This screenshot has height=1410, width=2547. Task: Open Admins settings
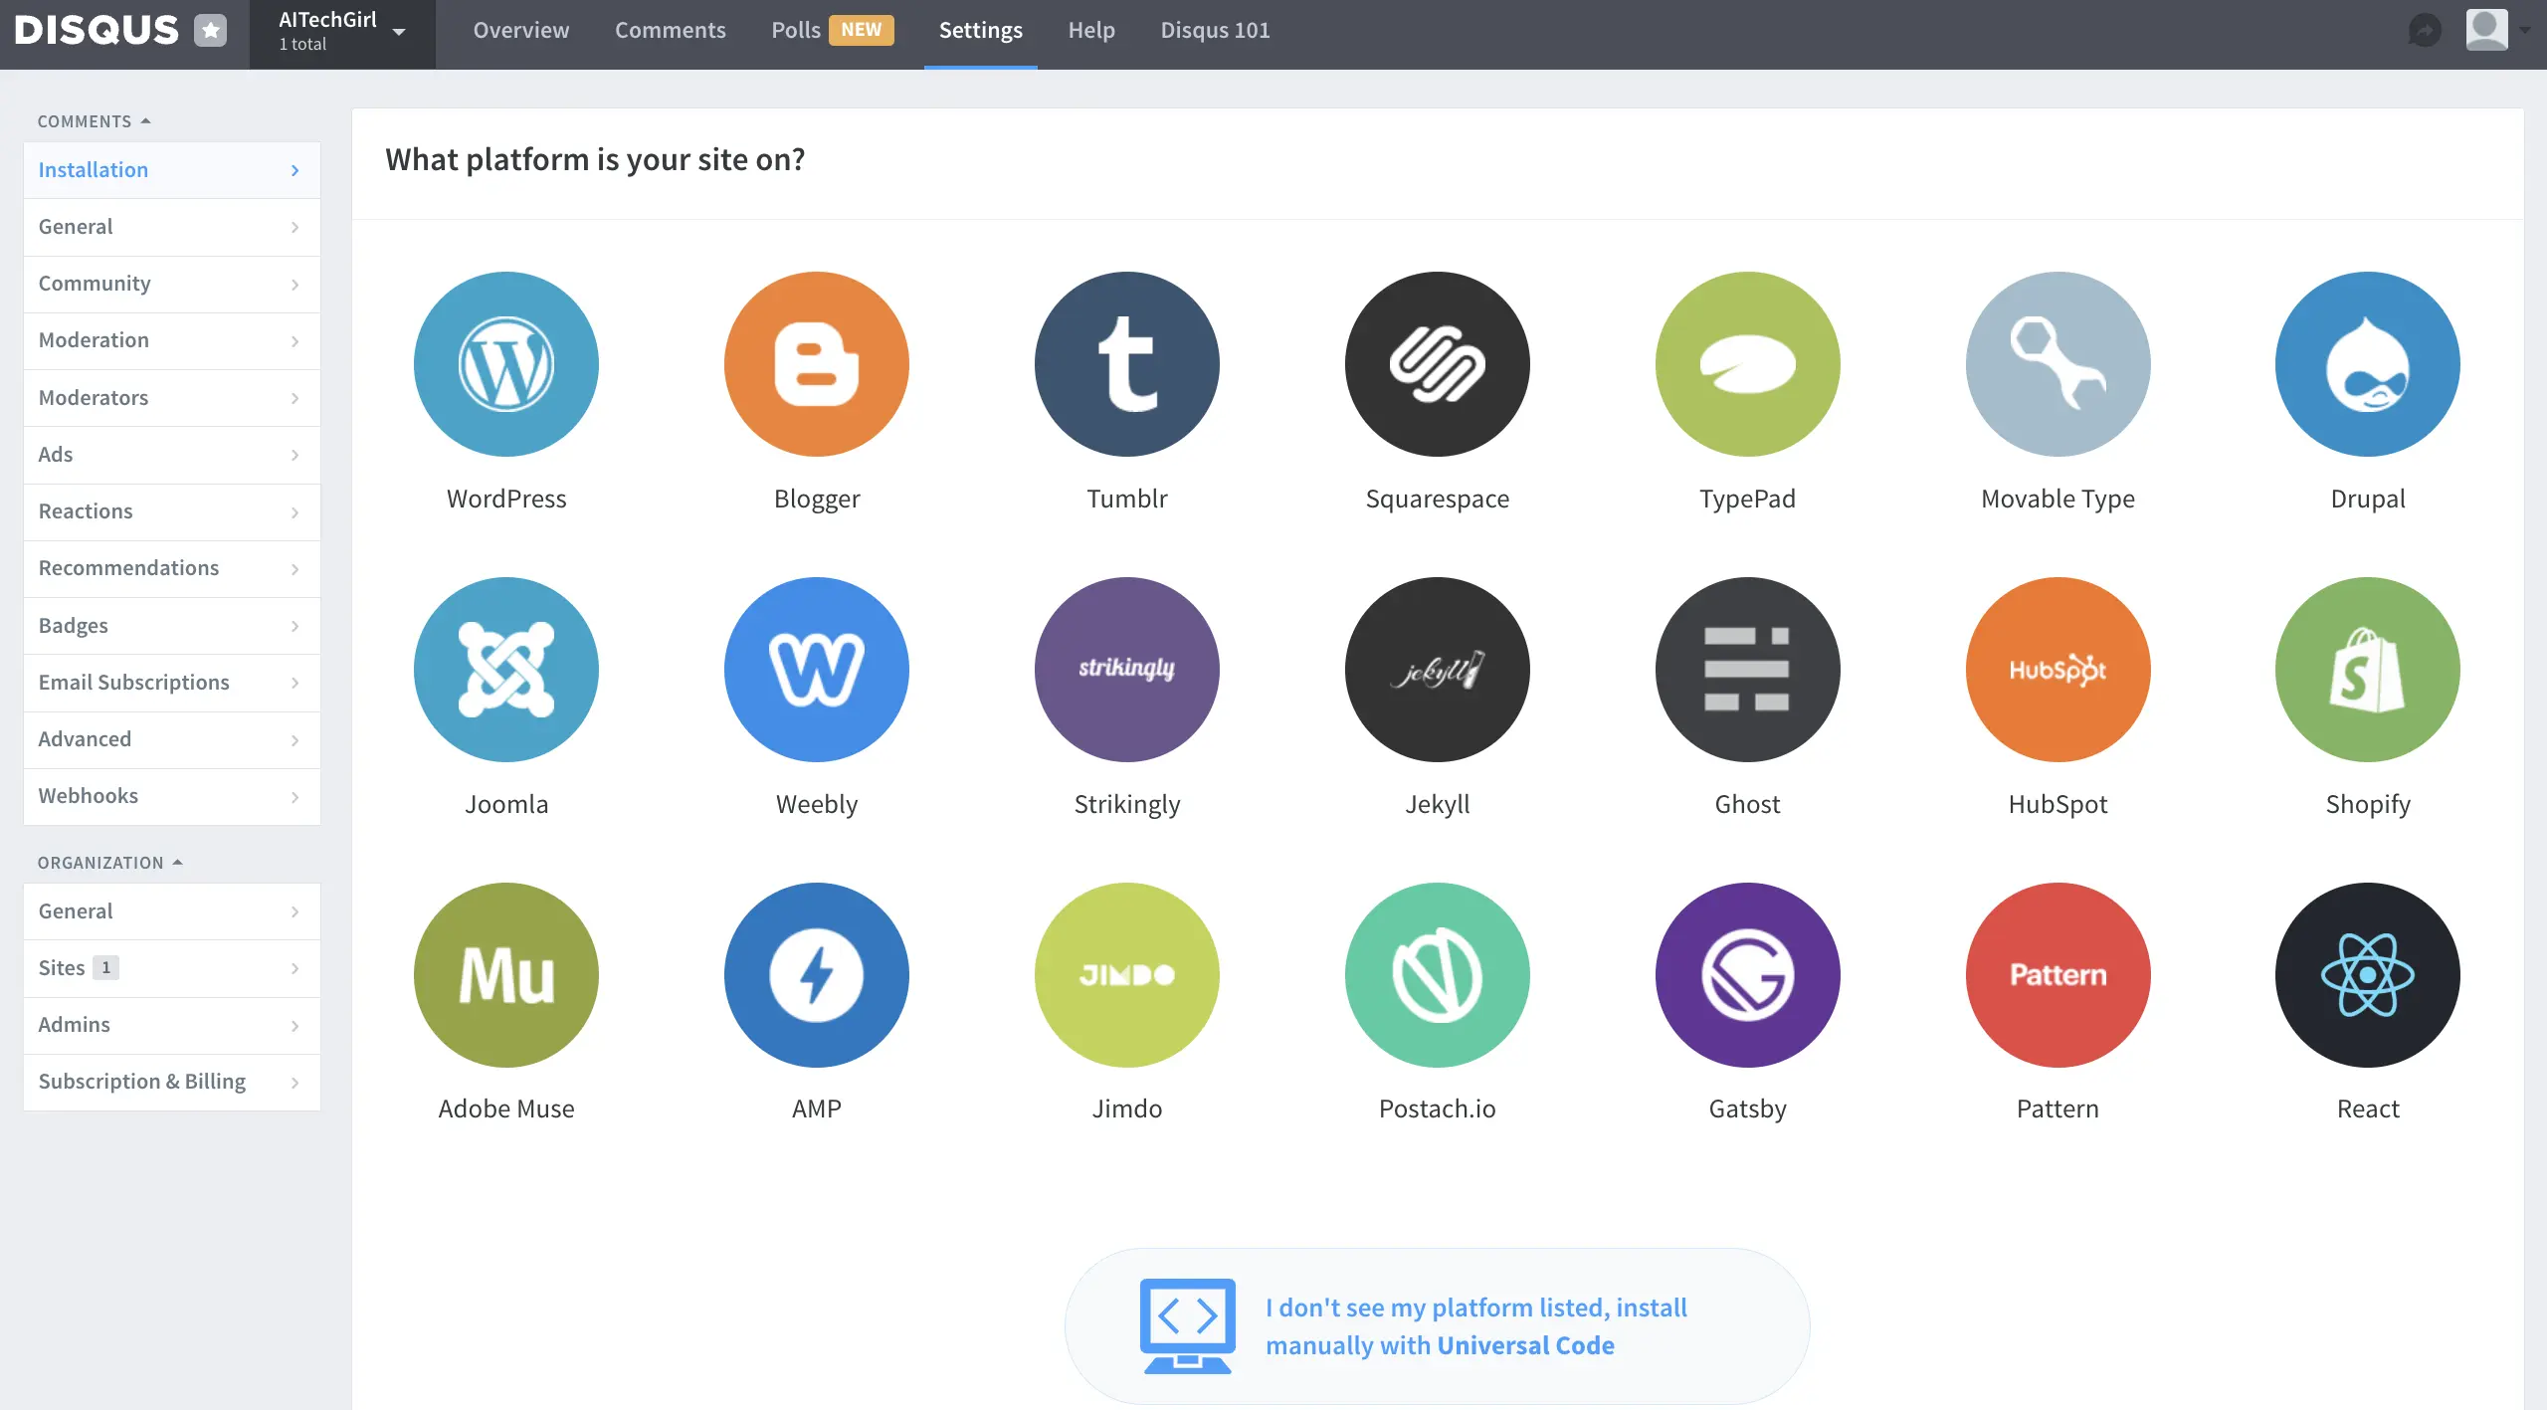tap(172, 1025)
